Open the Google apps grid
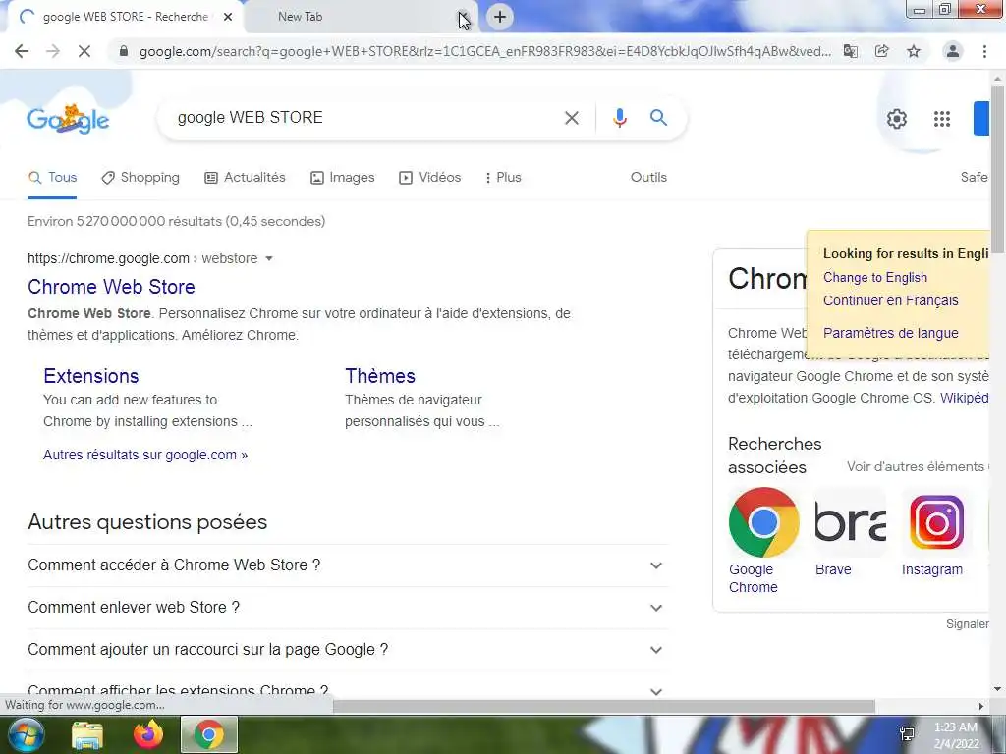Image resolution: width=1006 pixels, height=754 pixels. tap(942, 119)
